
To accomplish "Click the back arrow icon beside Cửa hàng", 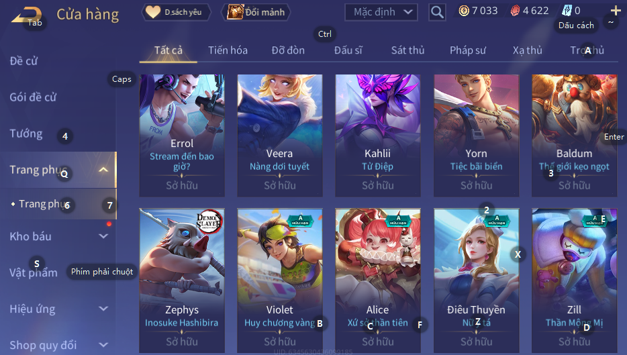I will pos(26,15).
